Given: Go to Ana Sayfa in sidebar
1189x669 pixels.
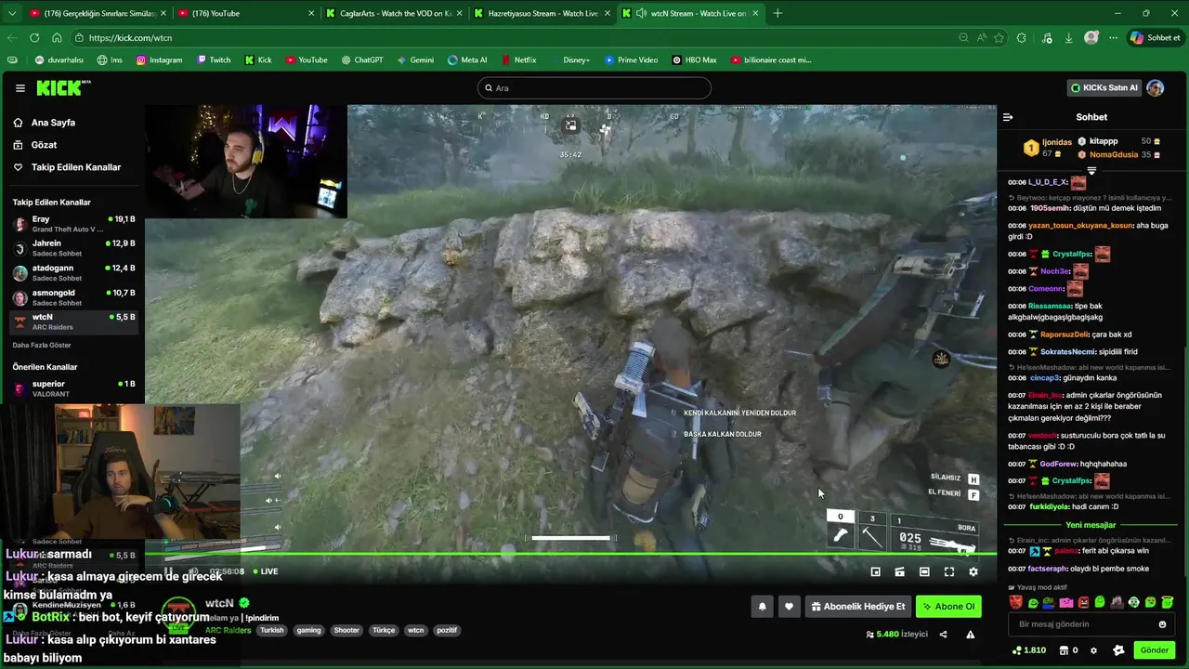Looking at the screenshot, I should point(53,123).
